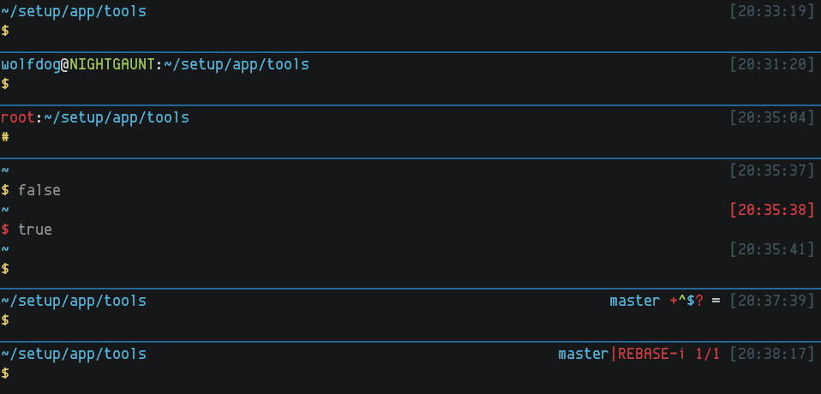Click the git status symbols +^$?
The image size is (821, 394).
click(686, 301)
